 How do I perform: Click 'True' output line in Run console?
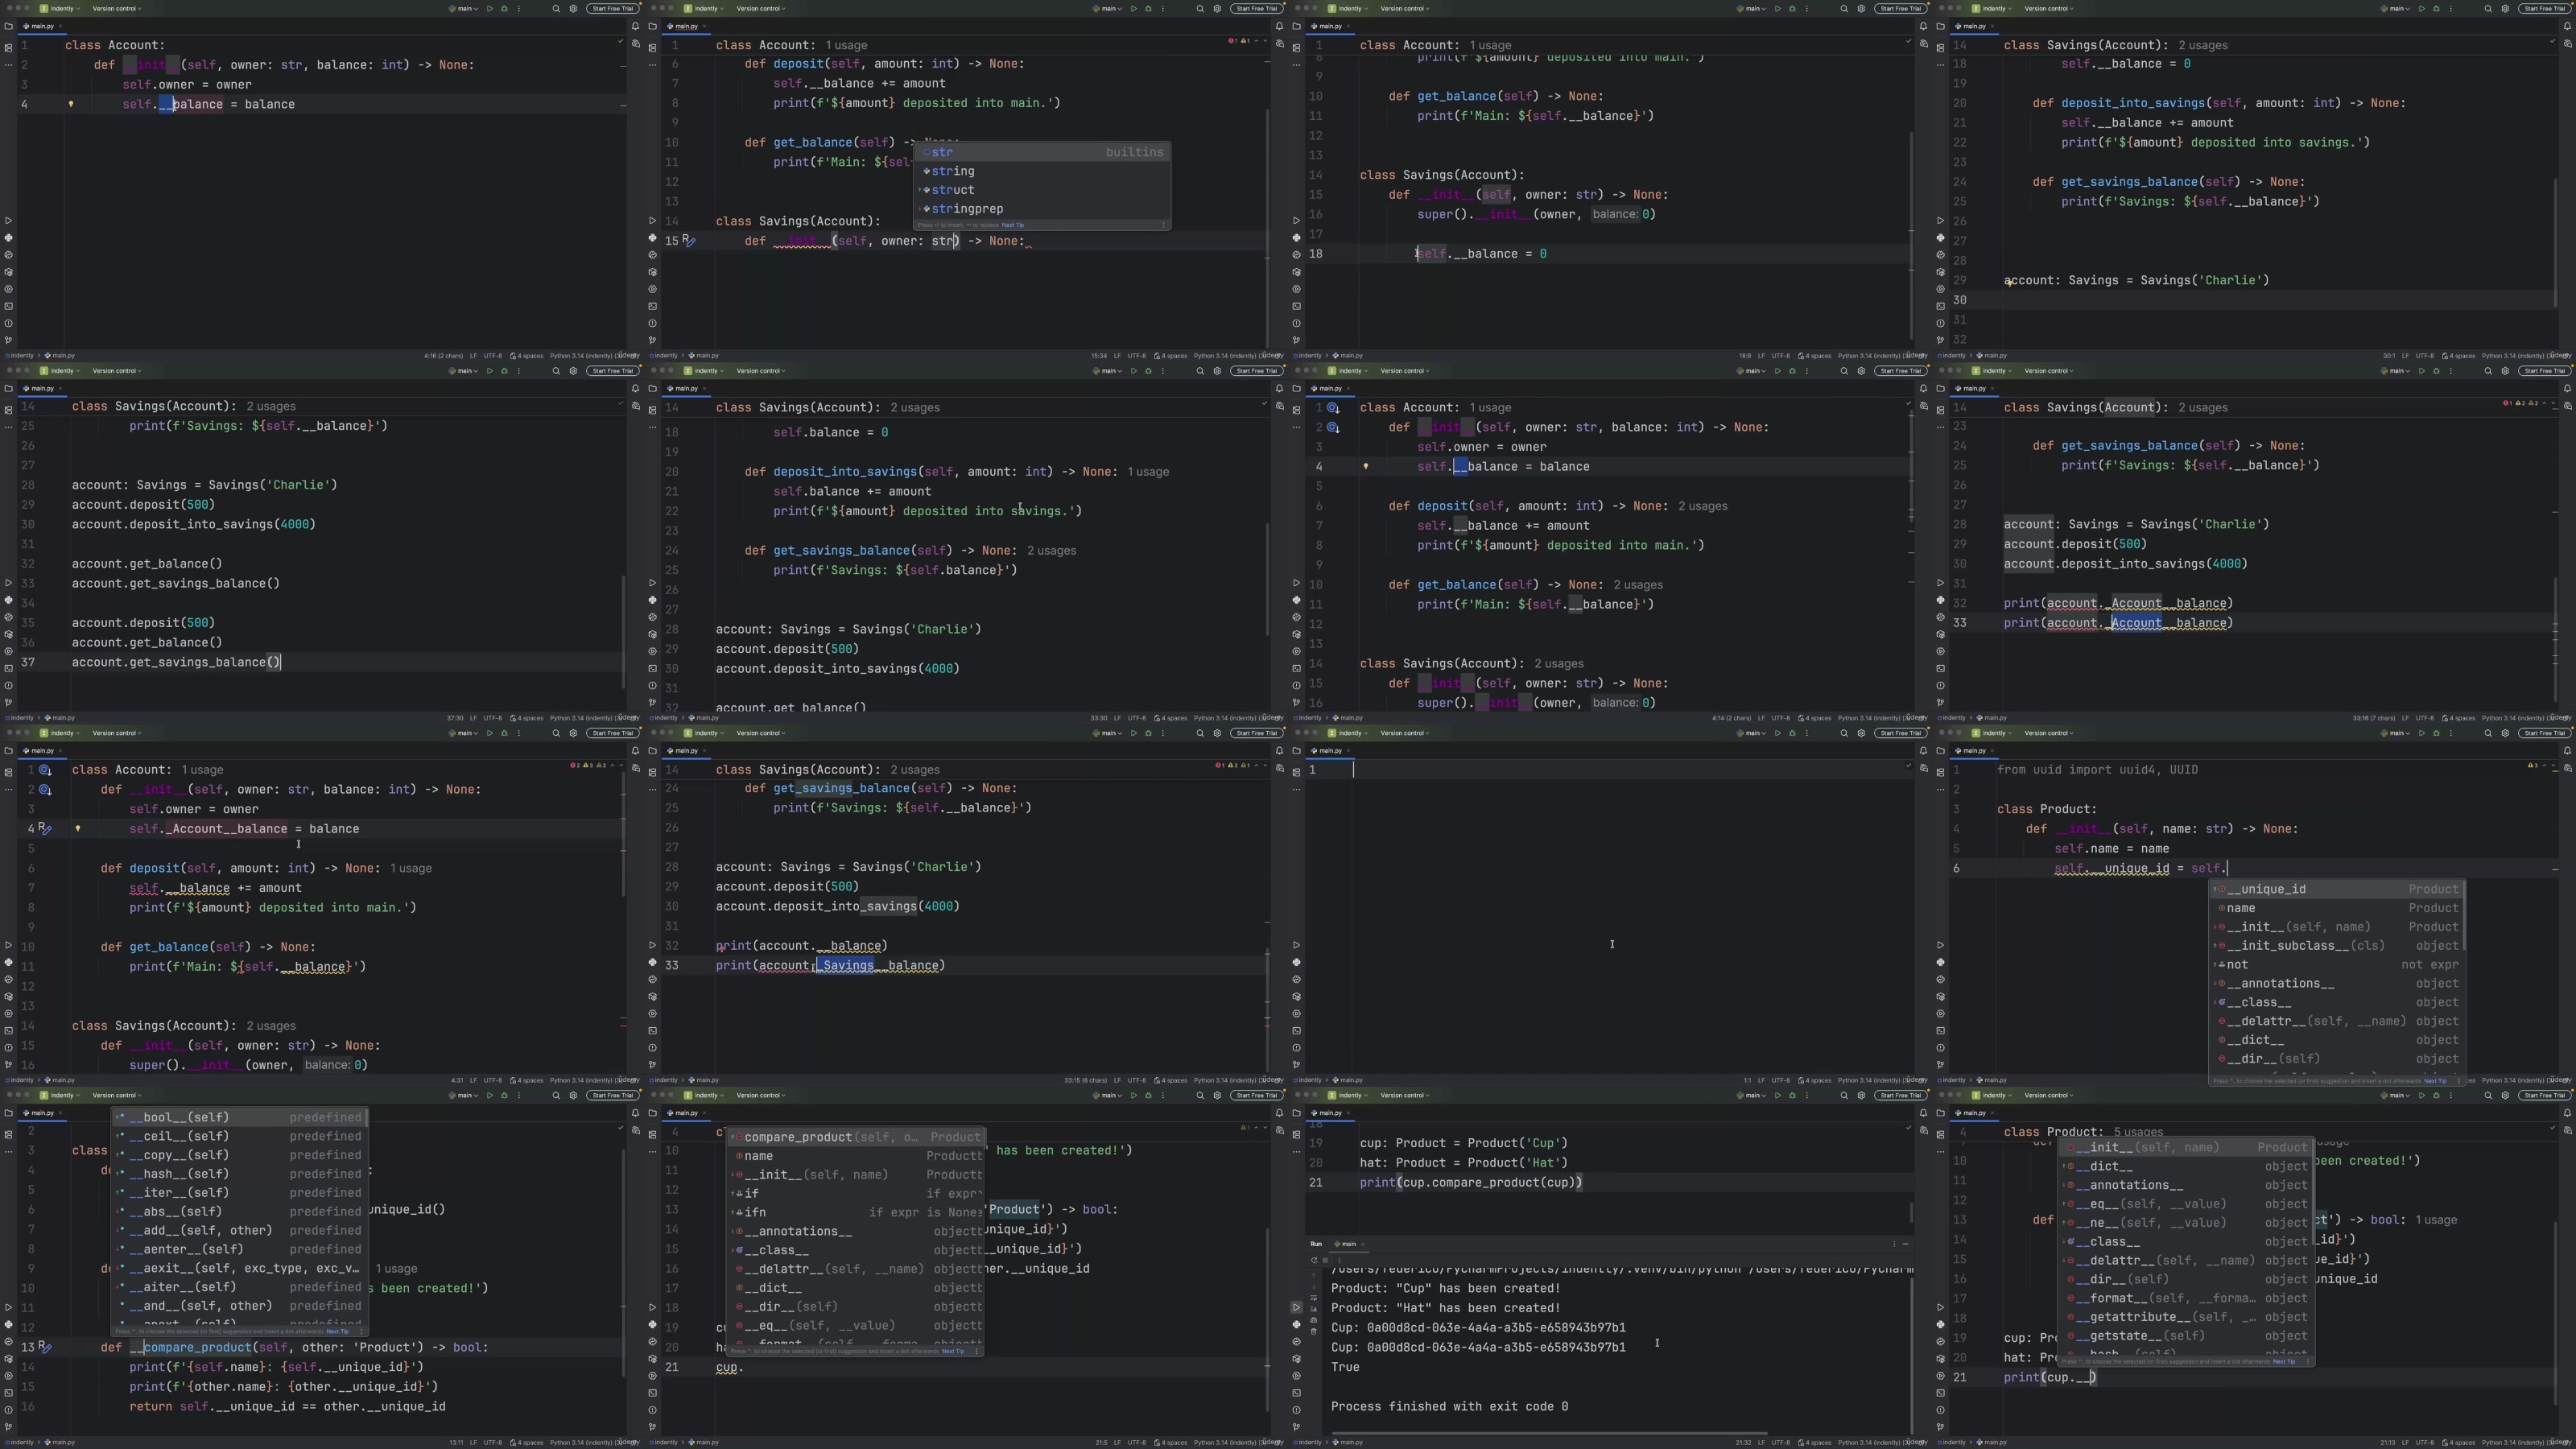coord(1345,1367)
